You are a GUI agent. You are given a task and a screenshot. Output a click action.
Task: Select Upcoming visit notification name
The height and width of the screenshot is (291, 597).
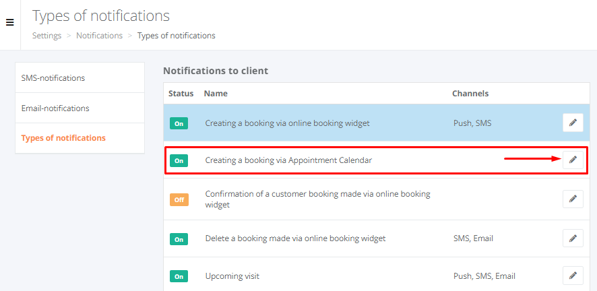[232, 276]
